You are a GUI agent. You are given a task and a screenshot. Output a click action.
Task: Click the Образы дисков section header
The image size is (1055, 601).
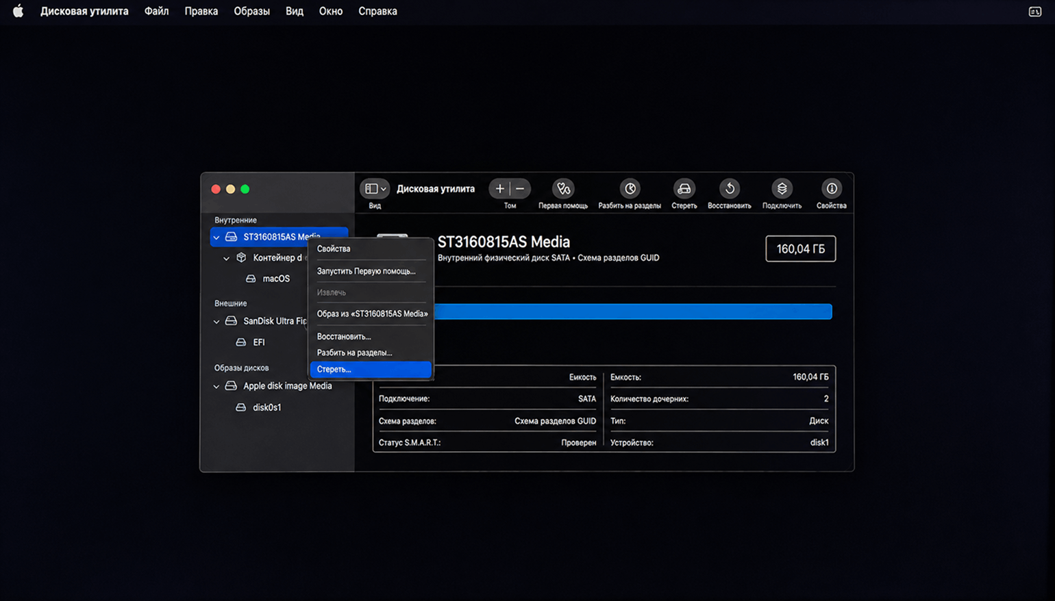point(242,368)
